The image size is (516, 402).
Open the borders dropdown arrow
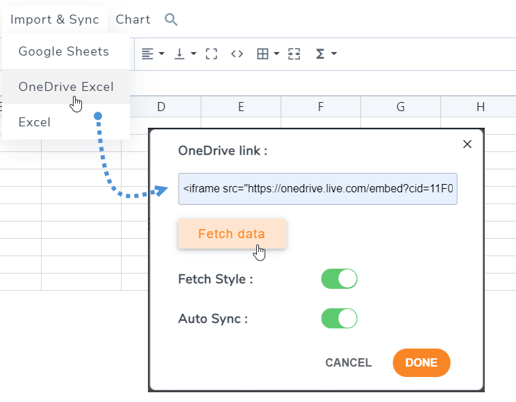pos(276,54)
